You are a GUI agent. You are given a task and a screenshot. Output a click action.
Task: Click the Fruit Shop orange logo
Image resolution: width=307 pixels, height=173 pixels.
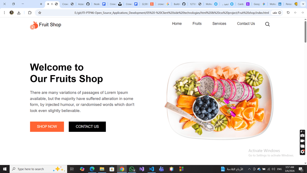[34, 26]
